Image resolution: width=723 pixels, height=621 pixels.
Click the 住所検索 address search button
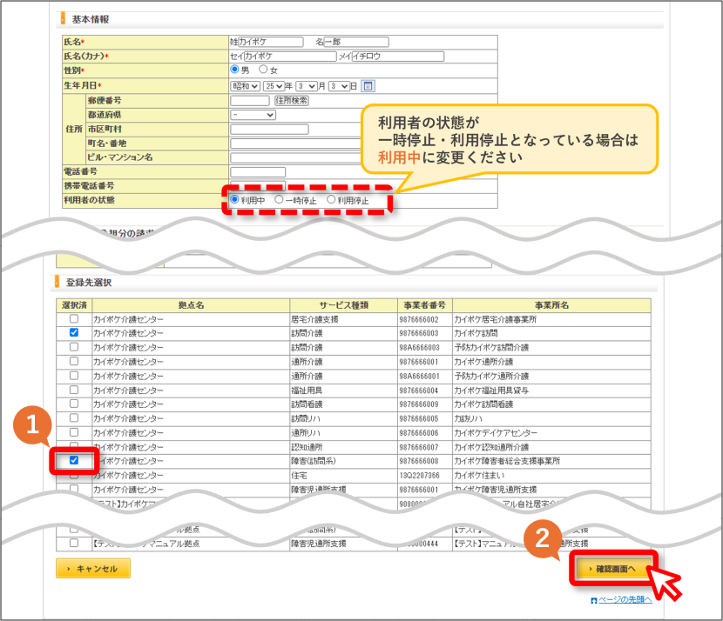pyautogui.click(x=292, y=100)
